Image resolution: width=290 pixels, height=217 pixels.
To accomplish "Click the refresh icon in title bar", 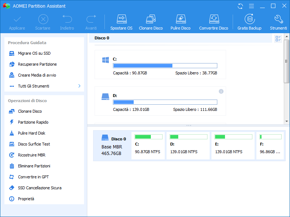I will pos(240,6).
